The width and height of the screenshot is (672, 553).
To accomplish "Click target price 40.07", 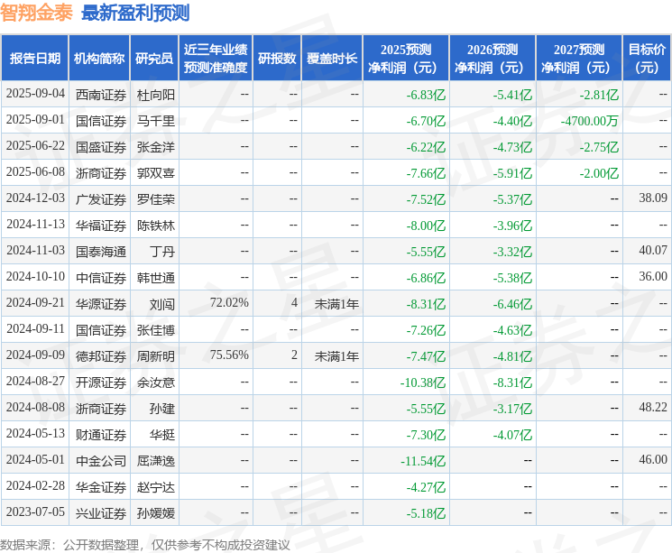I will (653, 250).
